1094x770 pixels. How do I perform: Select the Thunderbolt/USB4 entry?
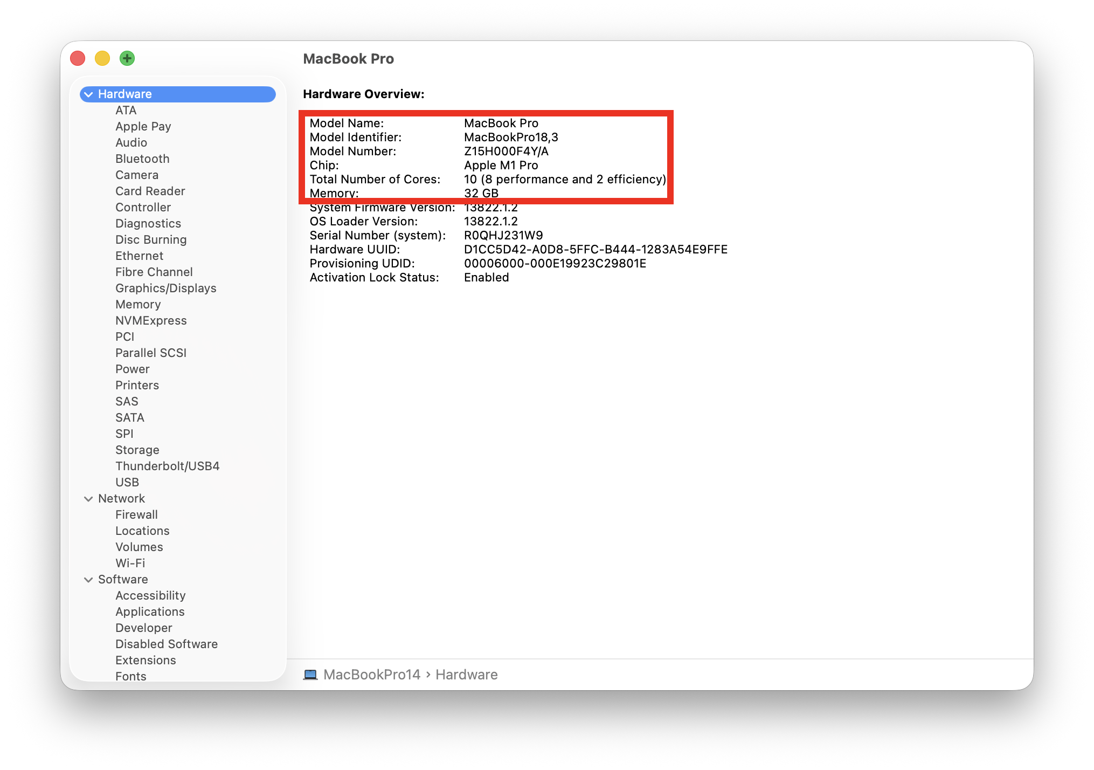pos(167,466)
